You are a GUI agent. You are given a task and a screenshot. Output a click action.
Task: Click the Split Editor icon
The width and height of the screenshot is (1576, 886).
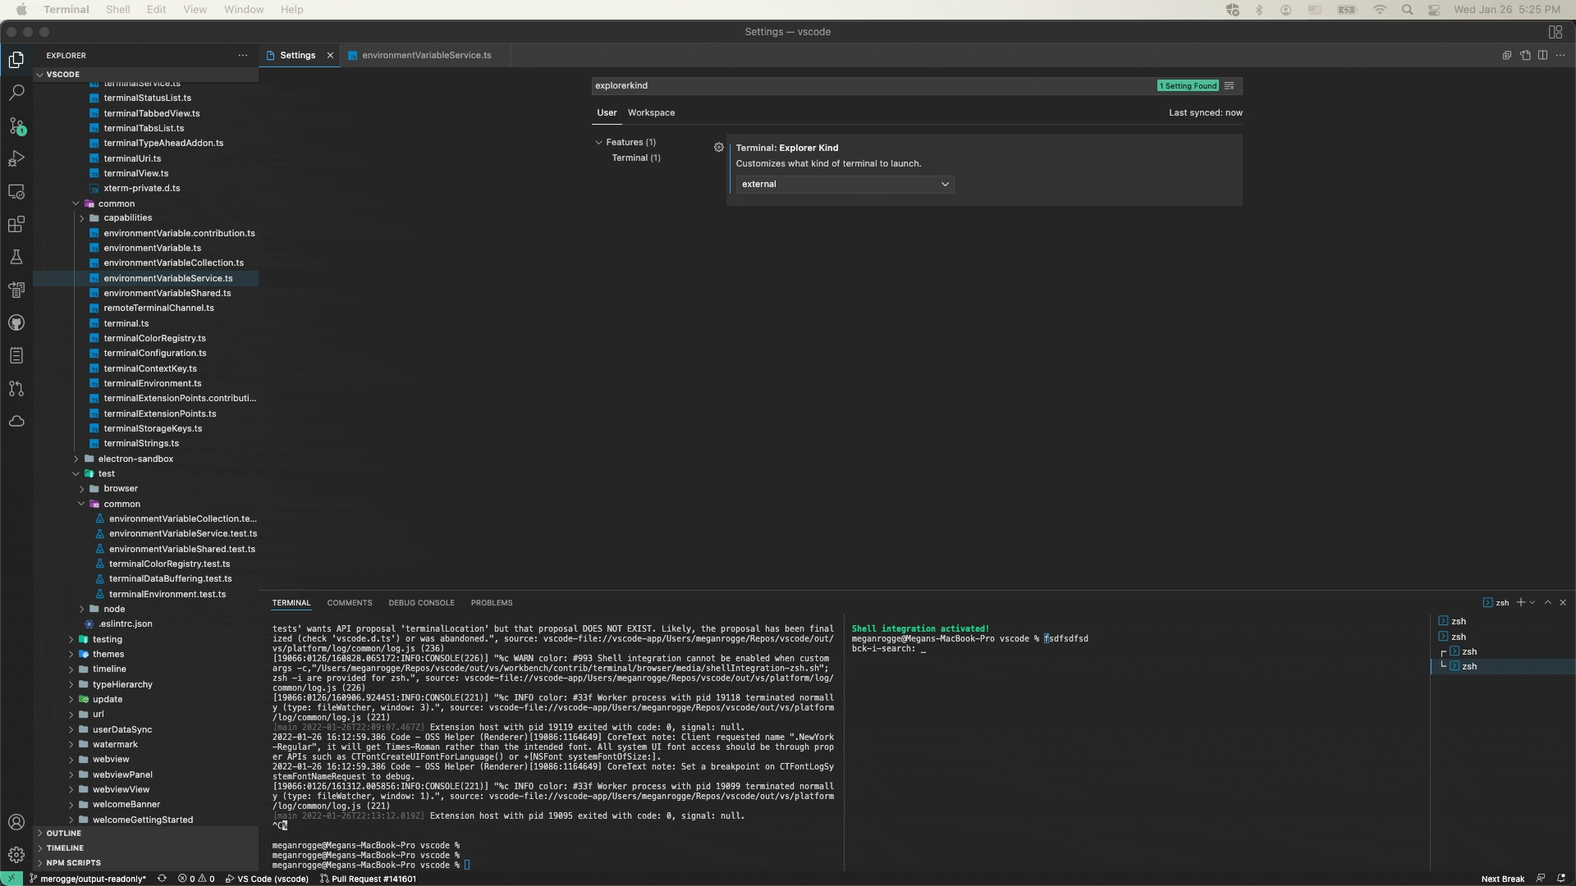pyautogui.click(x=1543, y=55)
